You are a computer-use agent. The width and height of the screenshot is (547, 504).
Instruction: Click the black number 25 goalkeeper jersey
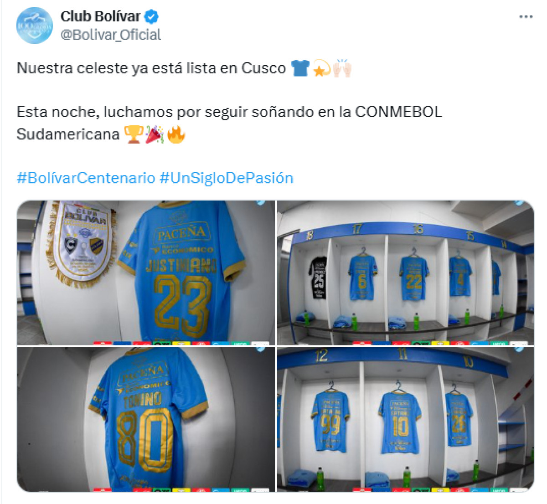(x=319, y=277)
